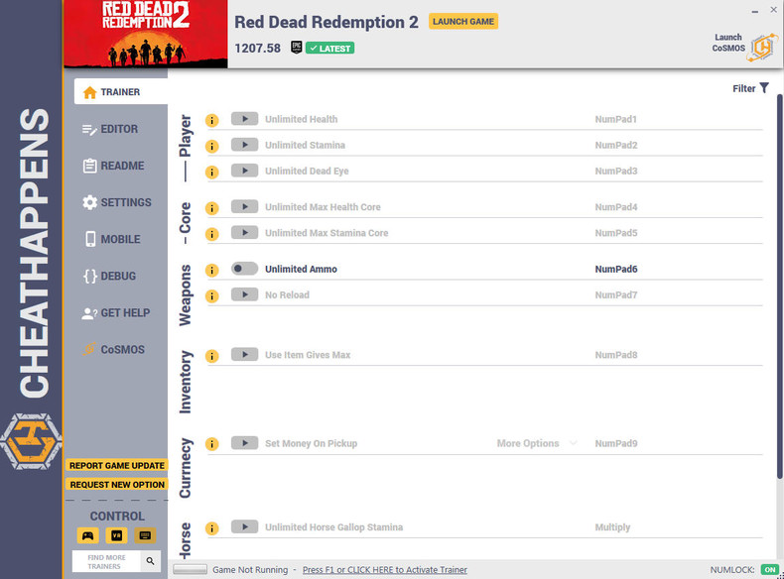Click the LAUNCH GAME button
This screenshot has height=579, width=784.
(463, 22)
